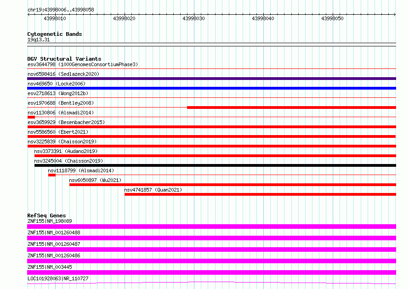Click the ruler's right arrow end
The height and width of the screenshot is (289, 409).
(x=395, y=14)
